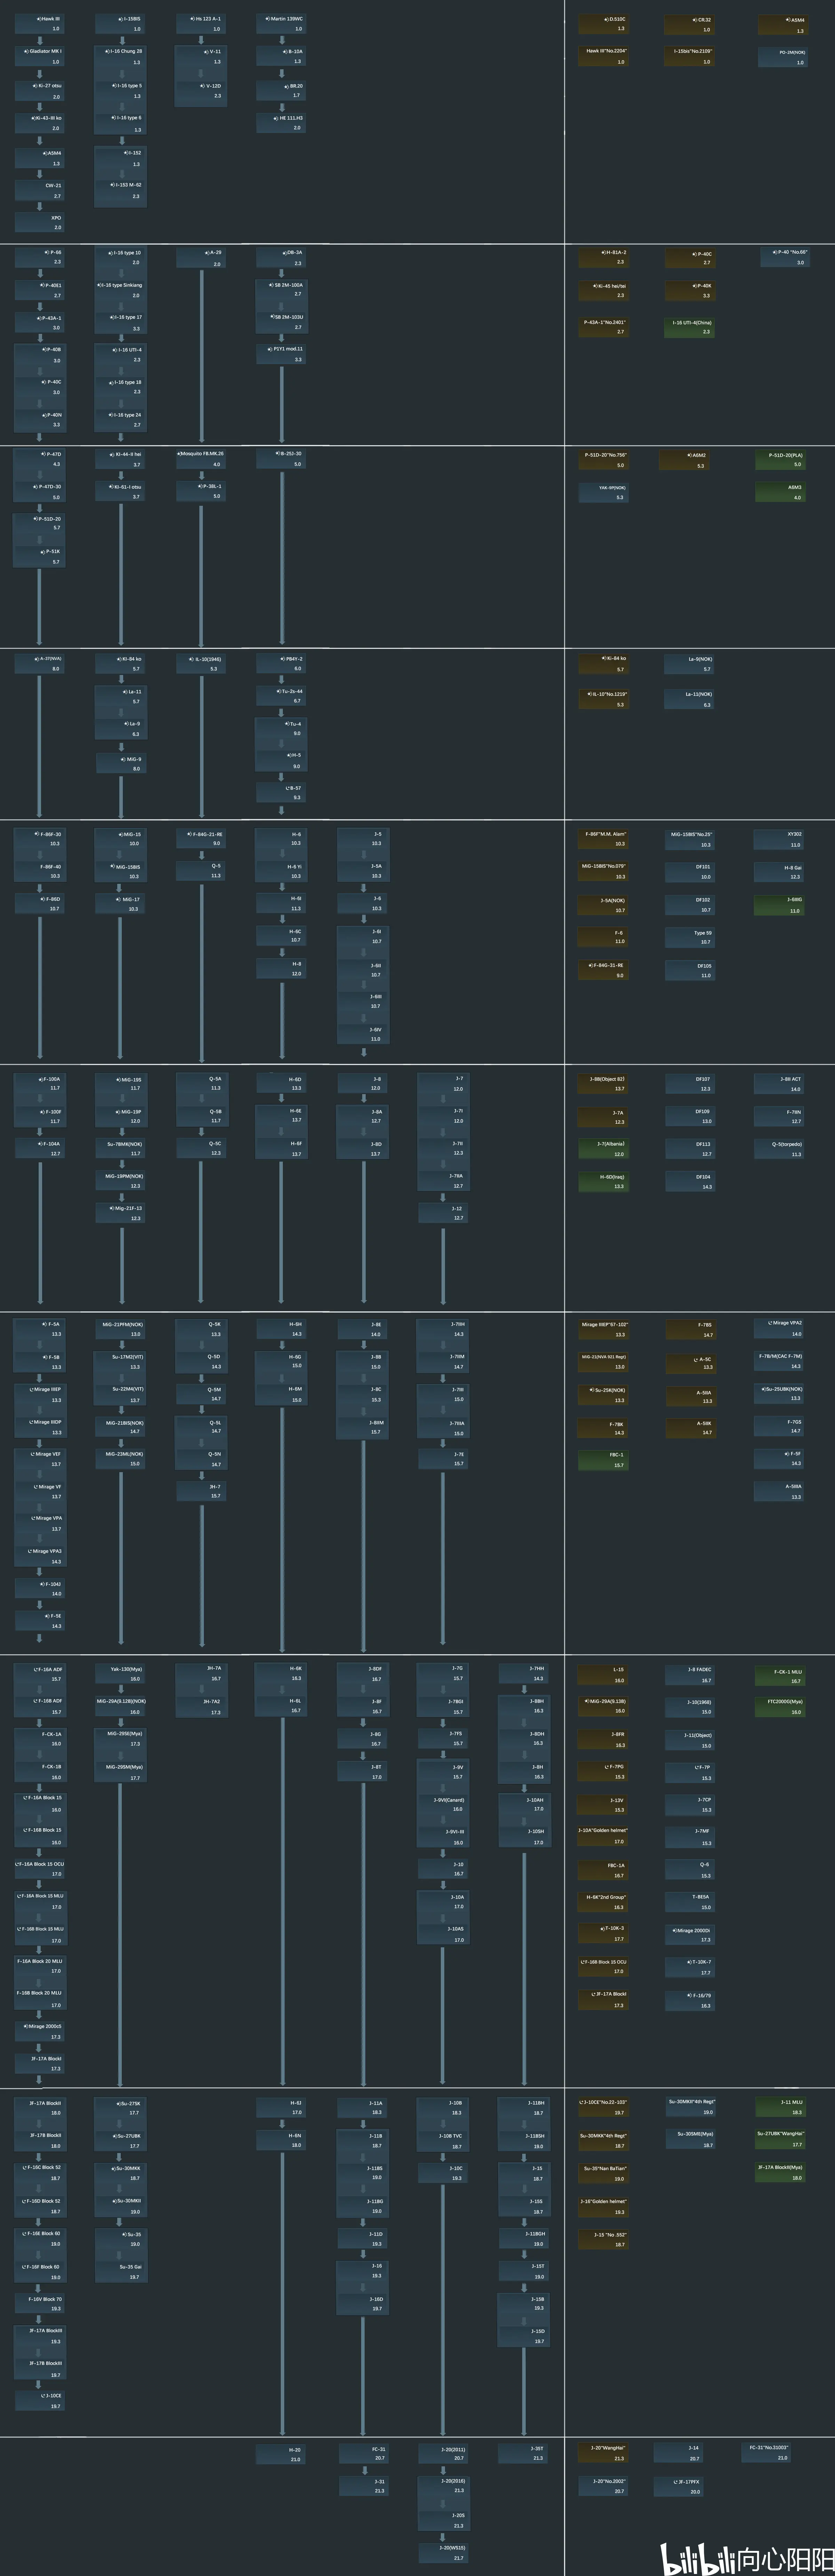Open the JH-7 attacker card
Image resolution: width=835 pixels, height=2576 pixels.
click(x=201, y=1491)
